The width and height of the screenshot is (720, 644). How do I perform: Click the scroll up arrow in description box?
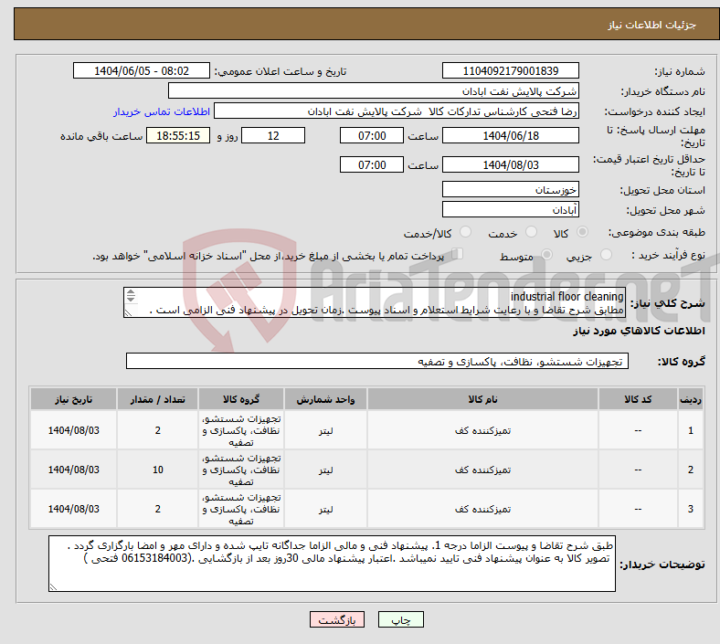tap(131, 292)
